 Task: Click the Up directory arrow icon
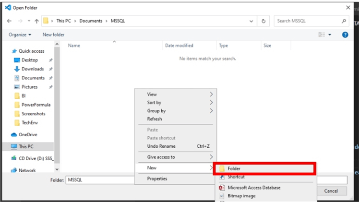(x=37, y=21)
